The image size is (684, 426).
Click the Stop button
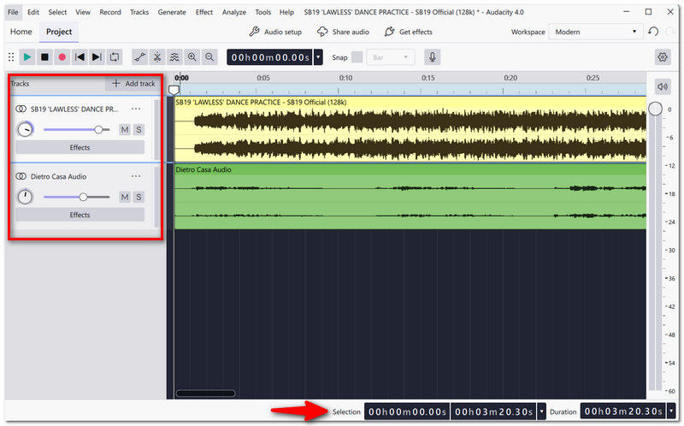tap(44, 57)
